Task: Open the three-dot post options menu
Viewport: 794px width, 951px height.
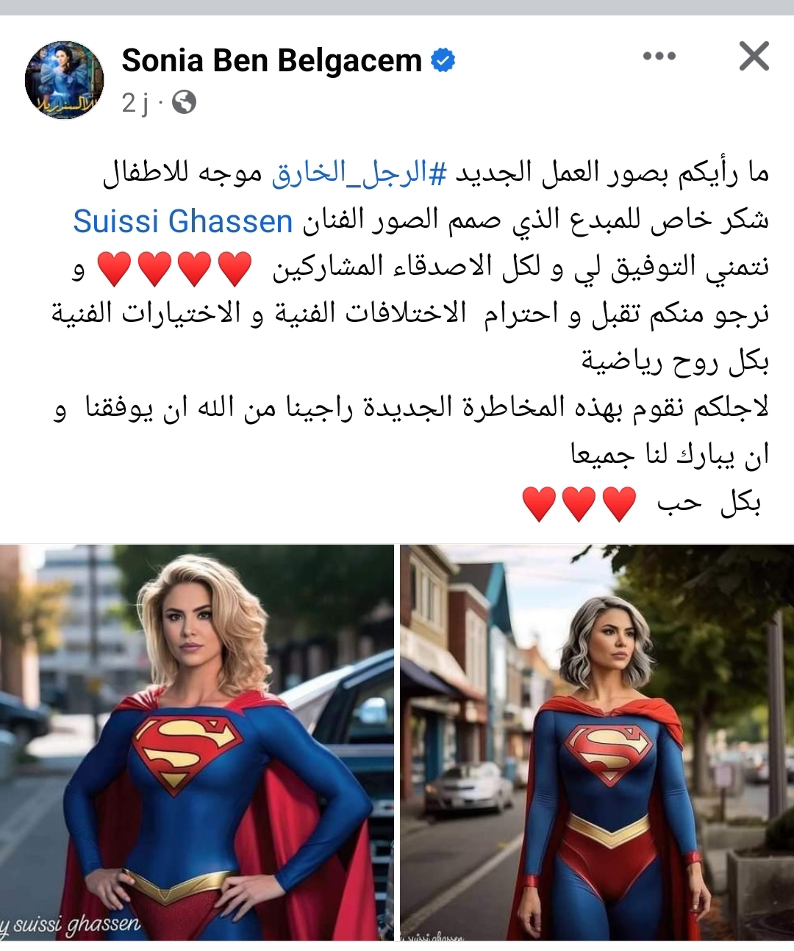Action: click(x=659, y=57)
